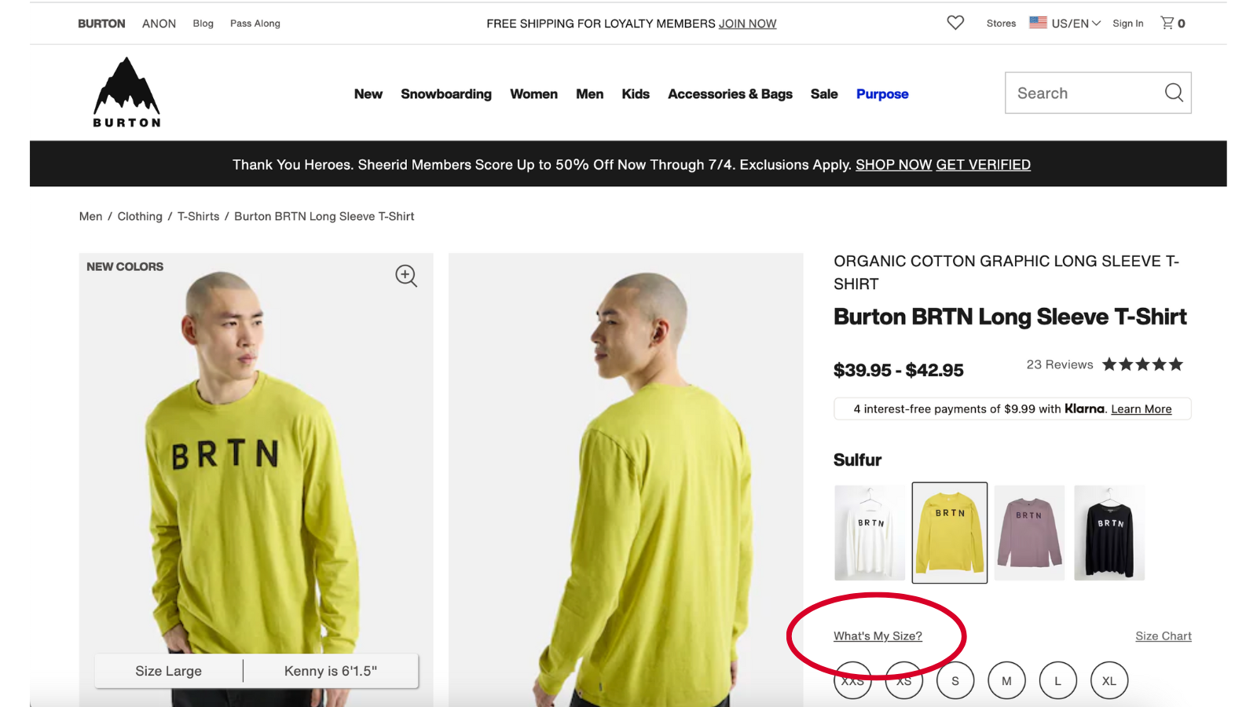Open the Accessories & Bags menu
This screenshot has height=707, width=1257.
point(730,93)
